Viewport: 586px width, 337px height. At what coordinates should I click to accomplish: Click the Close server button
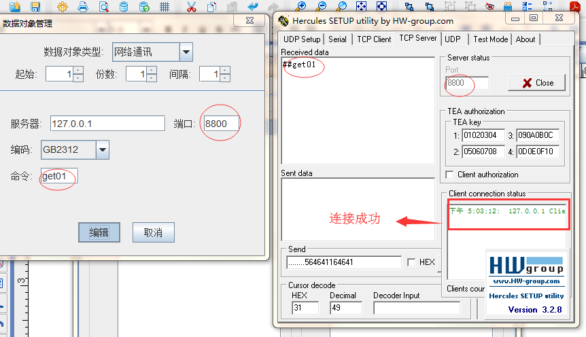(536, 83)
